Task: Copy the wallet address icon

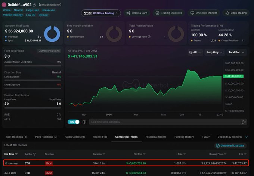Action: point(34,5)
